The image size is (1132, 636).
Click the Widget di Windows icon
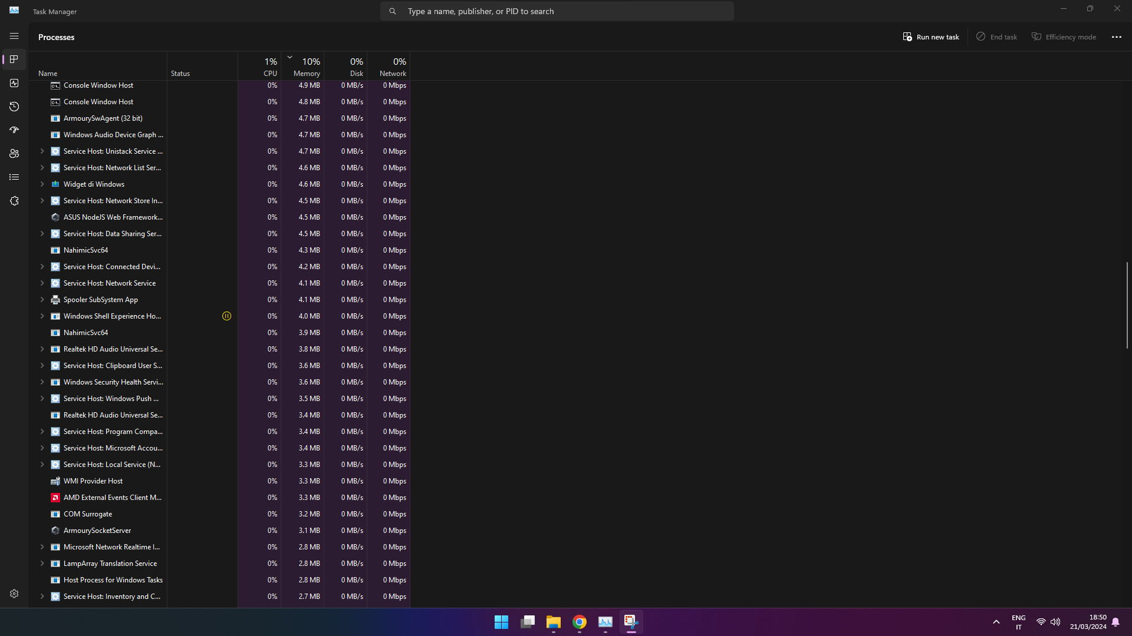point(55,184)
